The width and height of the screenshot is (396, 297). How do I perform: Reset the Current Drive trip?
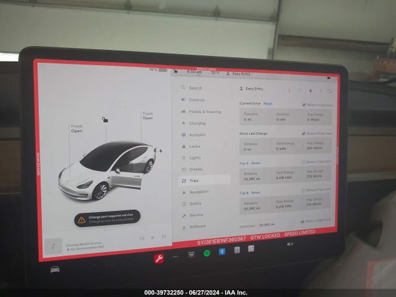(x=268, y=103)
